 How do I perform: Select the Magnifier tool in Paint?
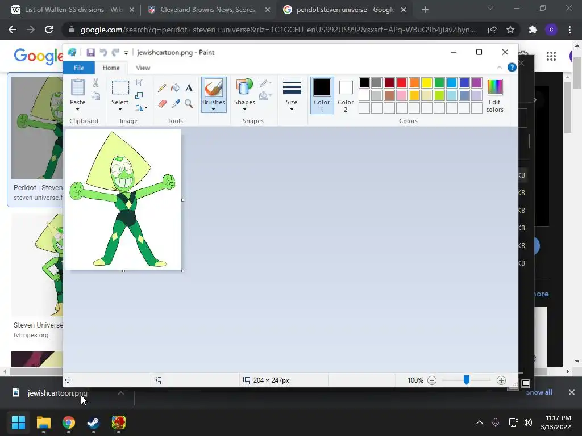click(189, 104)
